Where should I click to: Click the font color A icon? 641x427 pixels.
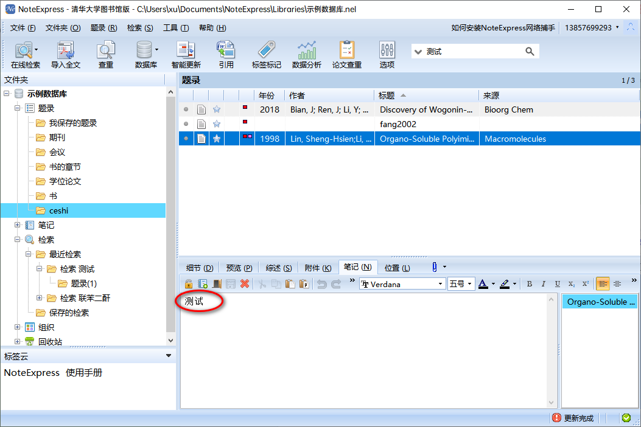tap(483, 283)
